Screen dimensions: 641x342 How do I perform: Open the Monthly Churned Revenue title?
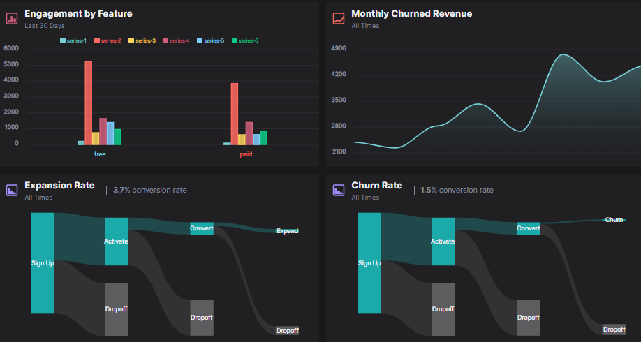[412, 13]
